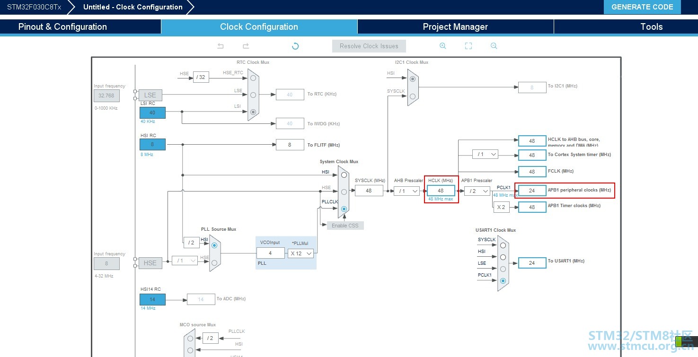The height and width of the screenshot is (357, 698).
Task: Select PCLK1 in USART1 Clock Mux
Action: point(503,281)
